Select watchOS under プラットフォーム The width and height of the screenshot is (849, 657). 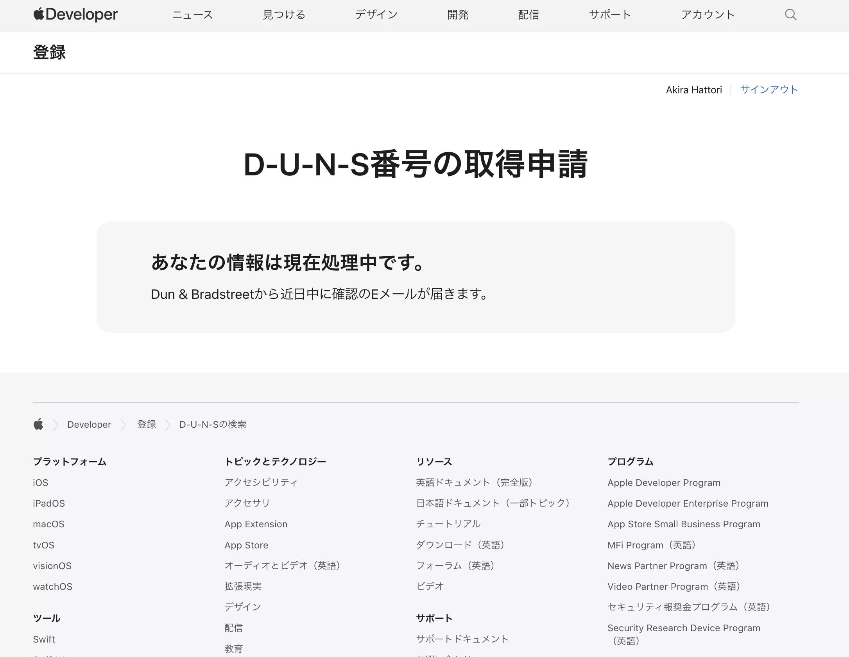(52, 586)
